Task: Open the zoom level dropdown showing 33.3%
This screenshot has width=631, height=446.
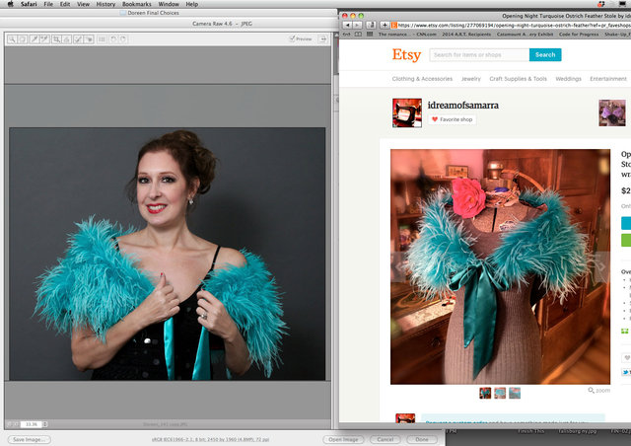Action: pyautogui.click(x=32, y=423)
